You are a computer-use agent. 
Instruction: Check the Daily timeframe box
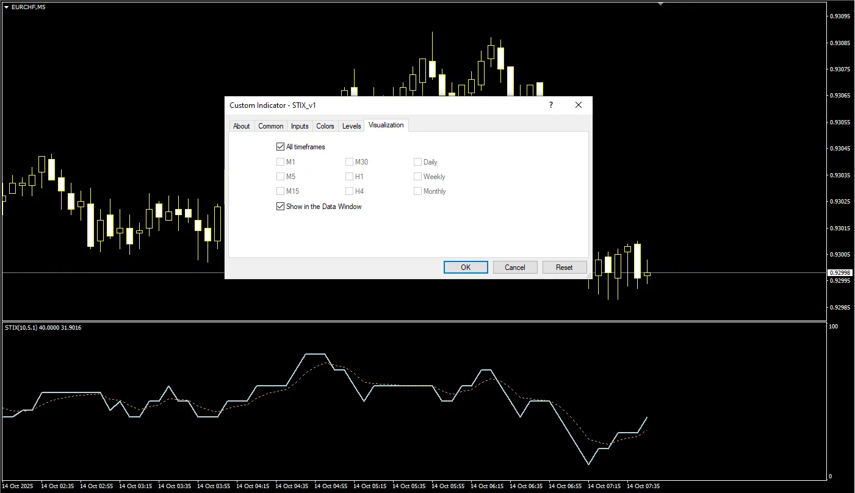coord(418,162)
